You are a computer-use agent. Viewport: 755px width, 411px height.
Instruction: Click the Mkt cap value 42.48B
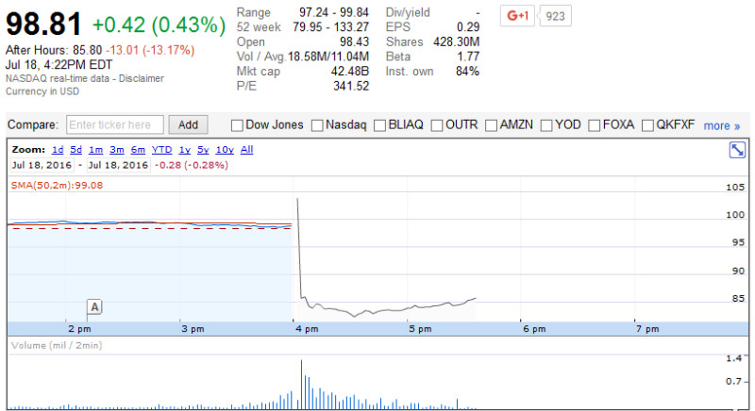click(x=349, y=71)
